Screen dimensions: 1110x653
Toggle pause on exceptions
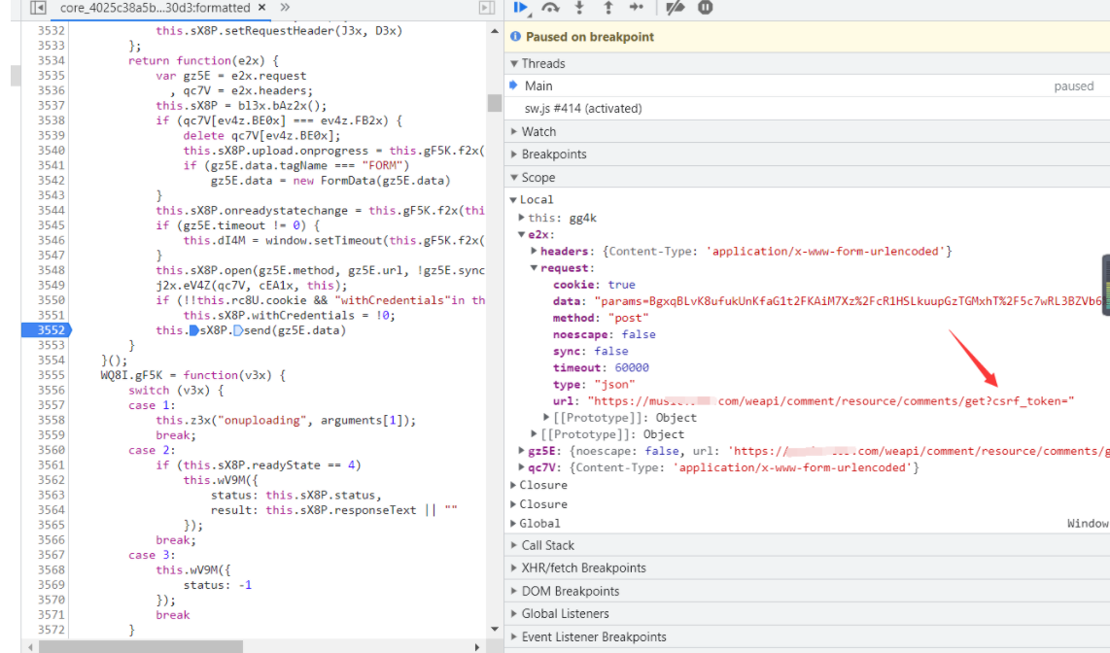(x=705, y=8)
